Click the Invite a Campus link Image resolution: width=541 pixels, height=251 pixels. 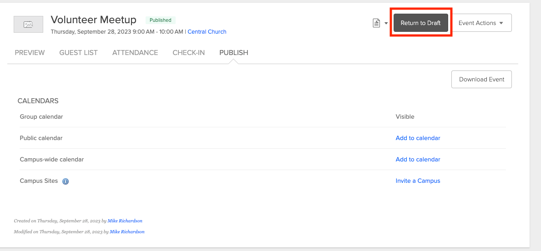pos(418,181)
